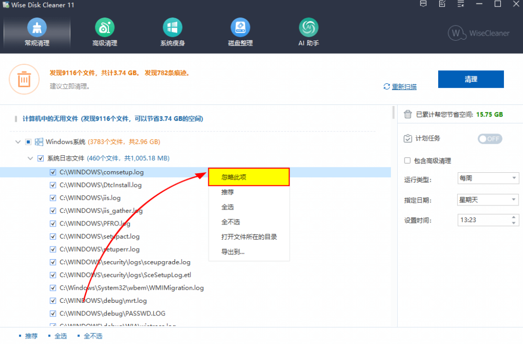The image size is (523, 344).
Task: Collapse the Windows系统 tree node
Action: (x=18, y=142)
